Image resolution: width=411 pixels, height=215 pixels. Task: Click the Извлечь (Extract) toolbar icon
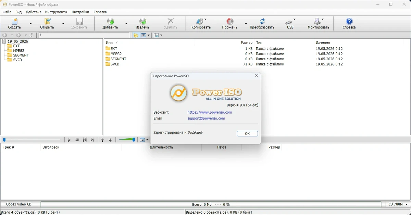pyautogui.click(x=142, y=21)
